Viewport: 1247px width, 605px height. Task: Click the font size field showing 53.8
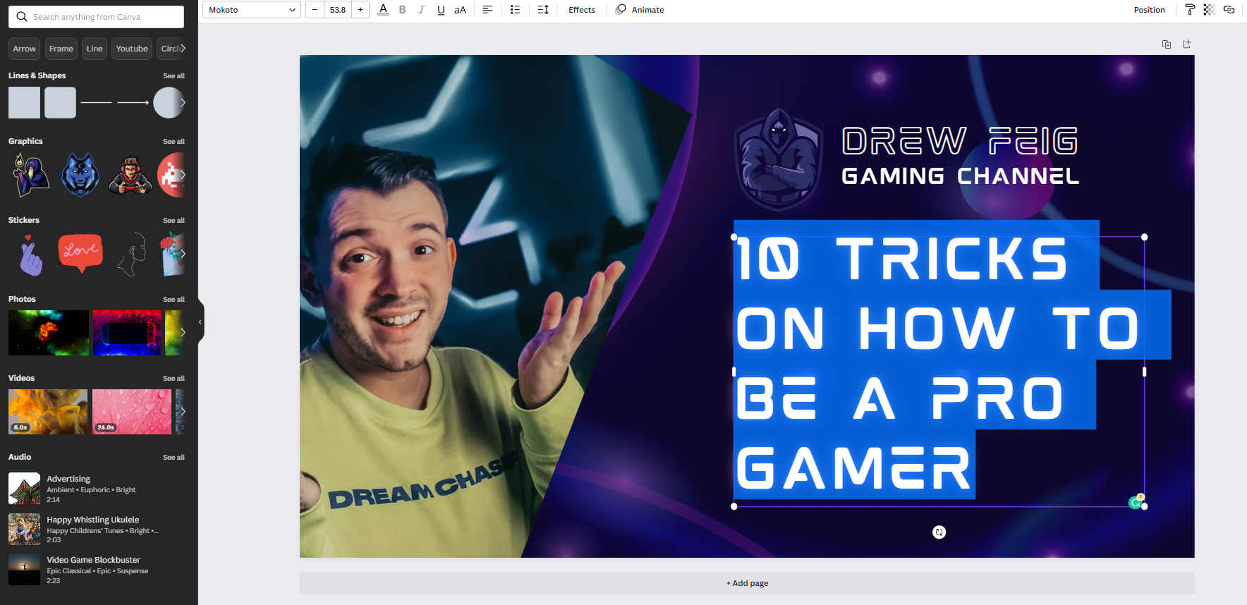[338, 10]
